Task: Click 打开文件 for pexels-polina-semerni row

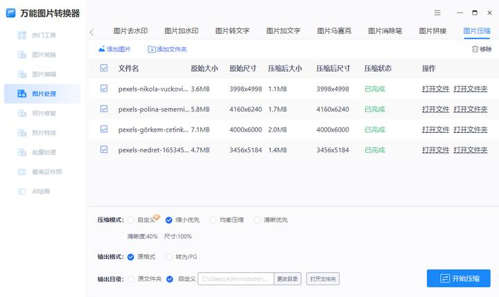Action: [x=436, y=109]
